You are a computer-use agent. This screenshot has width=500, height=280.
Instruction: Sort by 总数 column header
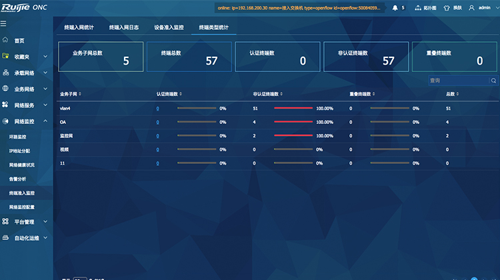[x=451, y=94]
